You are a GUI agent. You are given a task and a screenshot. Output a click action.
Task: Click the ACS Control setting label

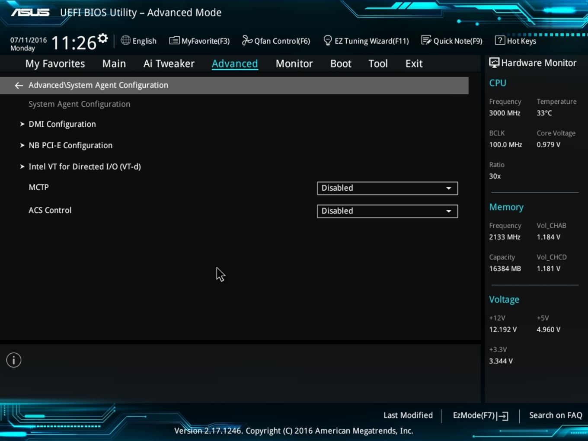(50, 210)
